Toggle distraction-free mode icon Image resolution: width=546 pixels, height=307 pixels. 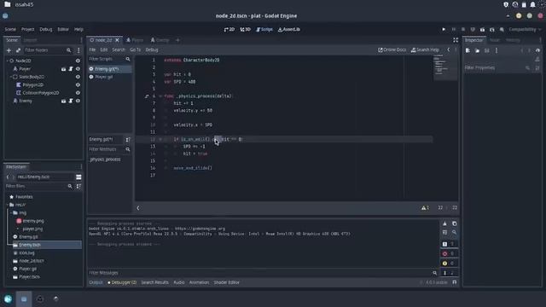coord(456,40)
